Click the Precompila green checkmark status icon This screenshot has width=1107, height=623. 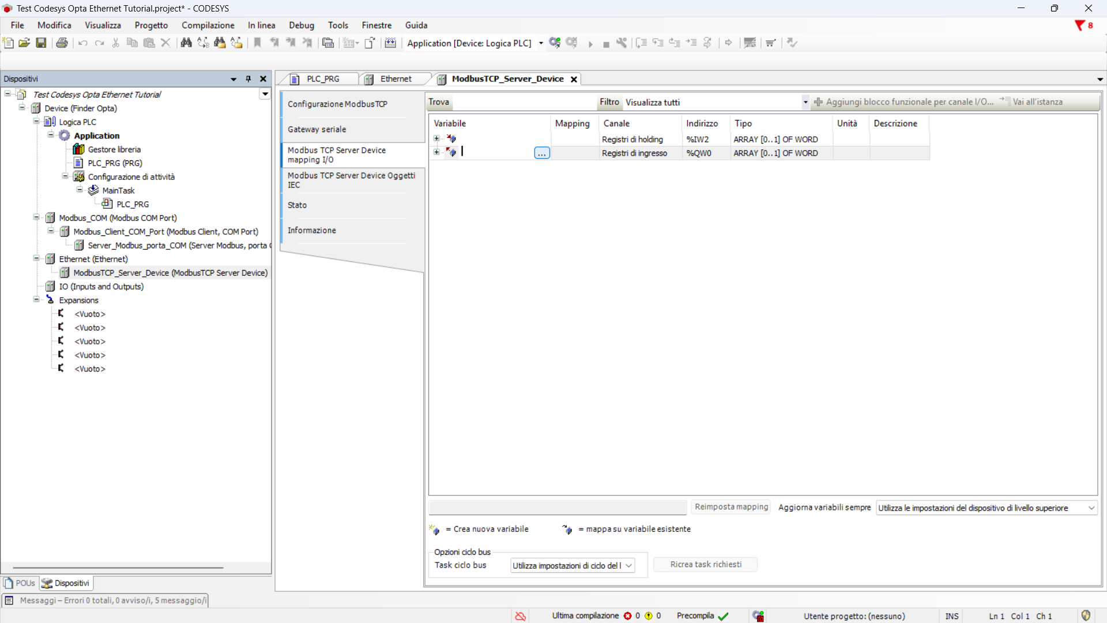724,616
